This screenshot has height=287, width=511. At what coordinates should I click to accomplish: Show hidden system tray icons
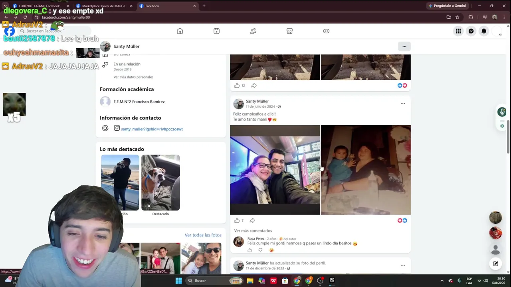coord(442,281)
